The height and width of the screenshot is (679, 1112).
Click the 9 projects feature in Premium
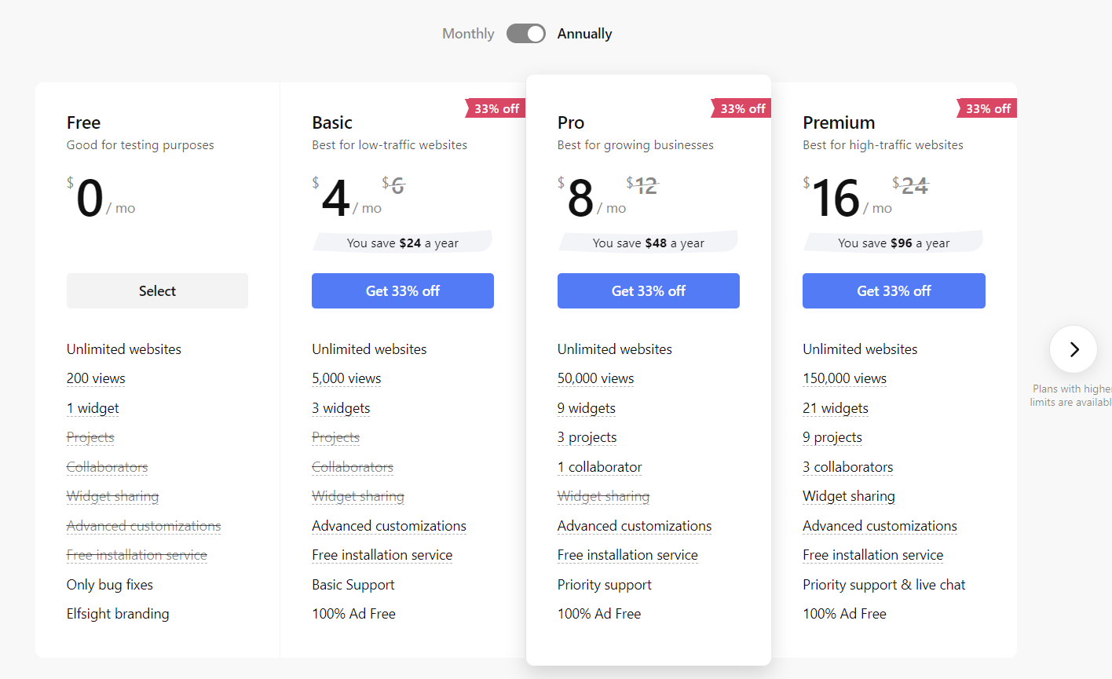point(832,437)
